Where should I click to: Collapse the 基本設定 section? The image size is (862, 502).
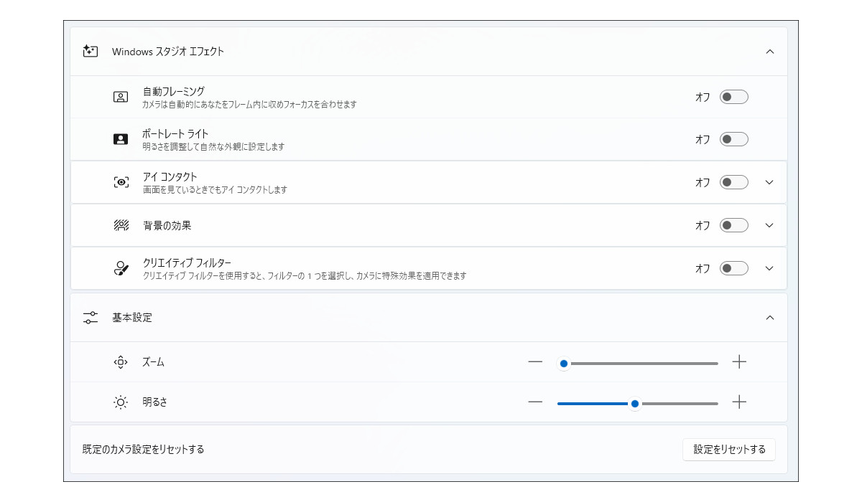[770, 318]
